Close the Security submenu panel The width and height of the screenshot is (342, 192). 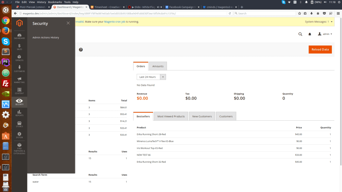[68, 23]
